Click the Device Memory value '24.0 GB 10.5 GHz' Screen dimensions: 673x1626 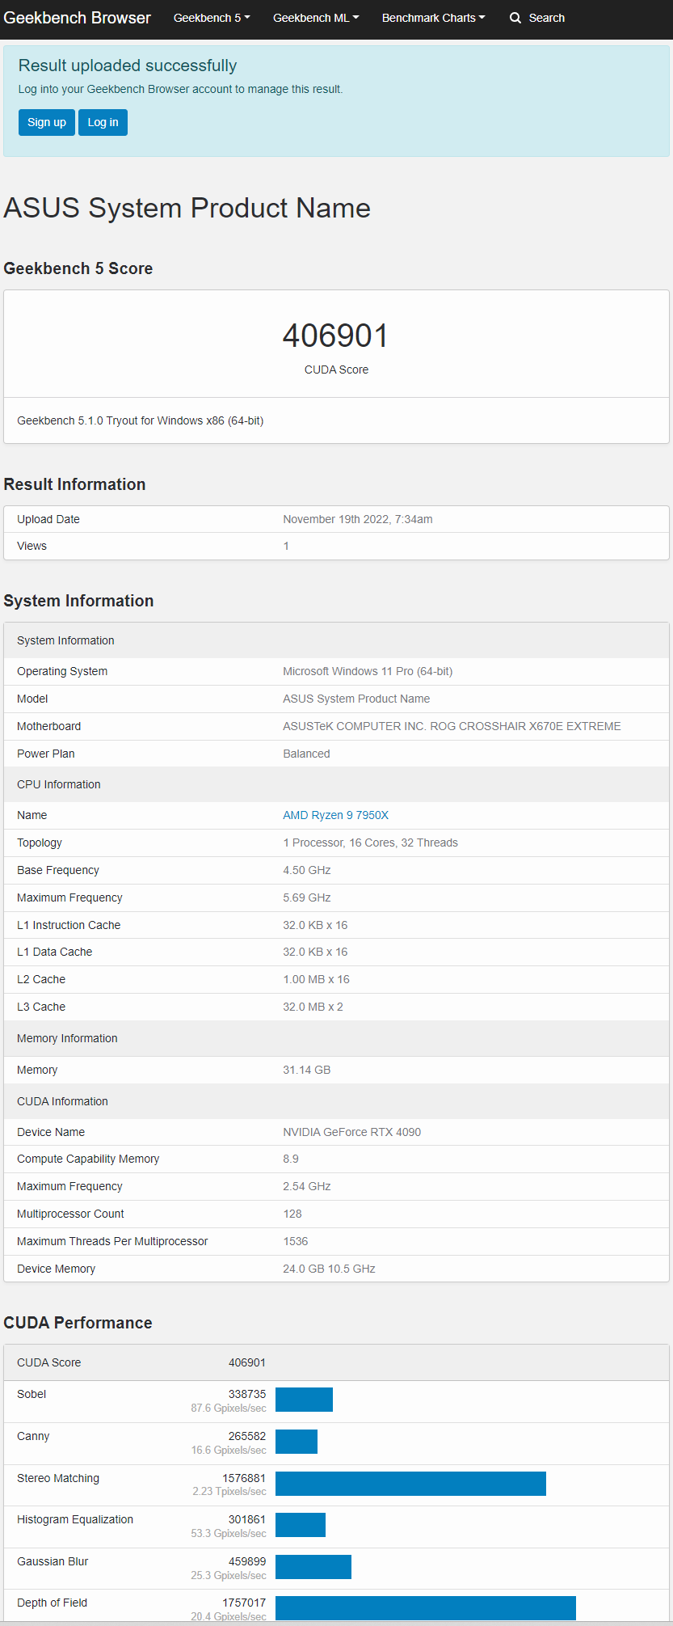329,1269
